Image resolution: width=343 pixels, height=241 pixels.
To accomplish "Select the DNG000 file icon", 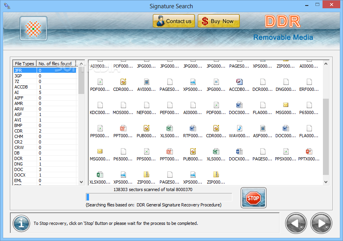I will 286,82.
